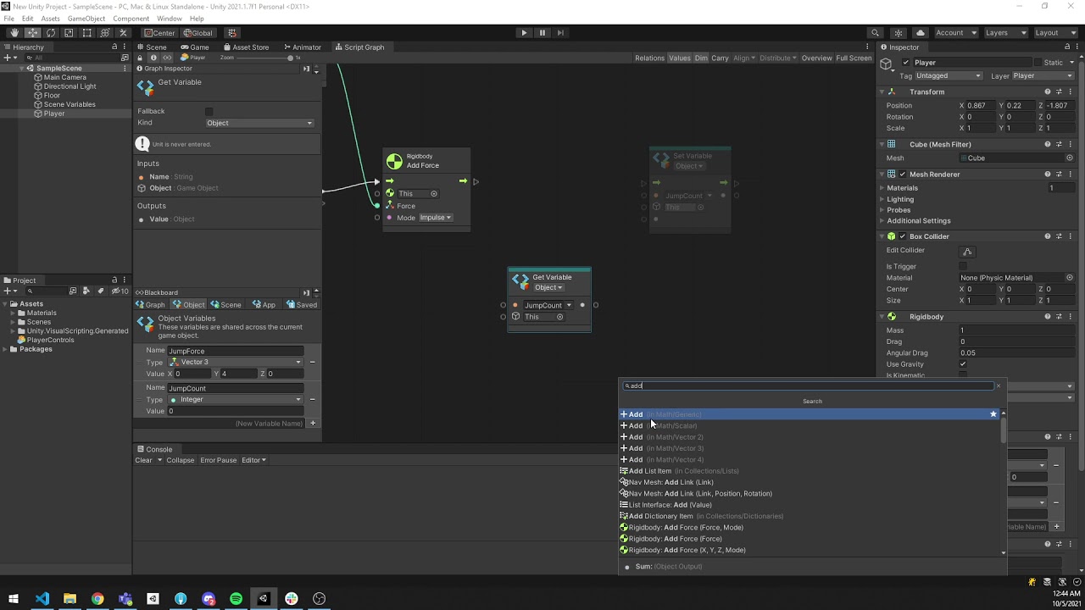Toggle Box Collider enabled checkbox

(x=902, y=236)
